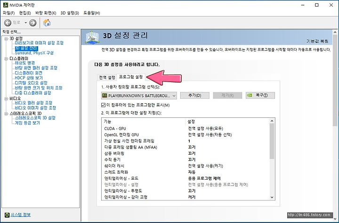This screenshot has width=339, height=223.
Task: Open 비디오 컬러 설정 조정 tree item
Action: [x=33, y=103]
